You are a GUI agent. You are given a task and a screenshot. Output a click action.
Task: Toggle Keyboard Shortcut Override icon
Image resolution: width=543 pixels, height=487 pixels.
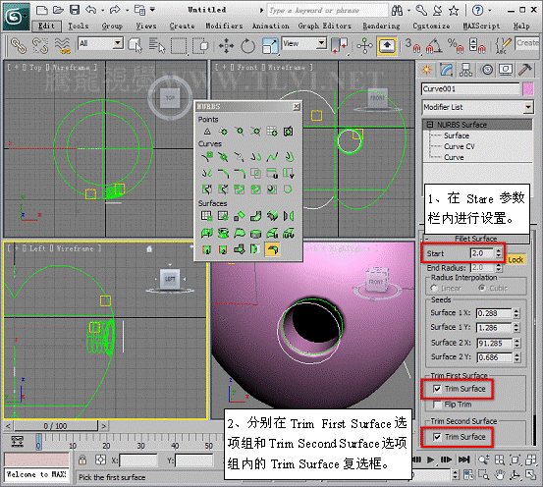coord(387,46)
